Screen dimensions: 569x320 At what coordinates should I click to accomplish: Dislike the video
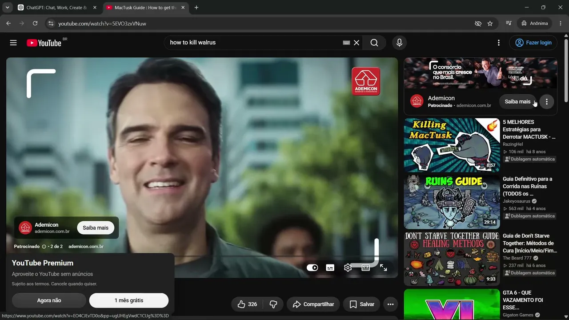pos(273,304)
